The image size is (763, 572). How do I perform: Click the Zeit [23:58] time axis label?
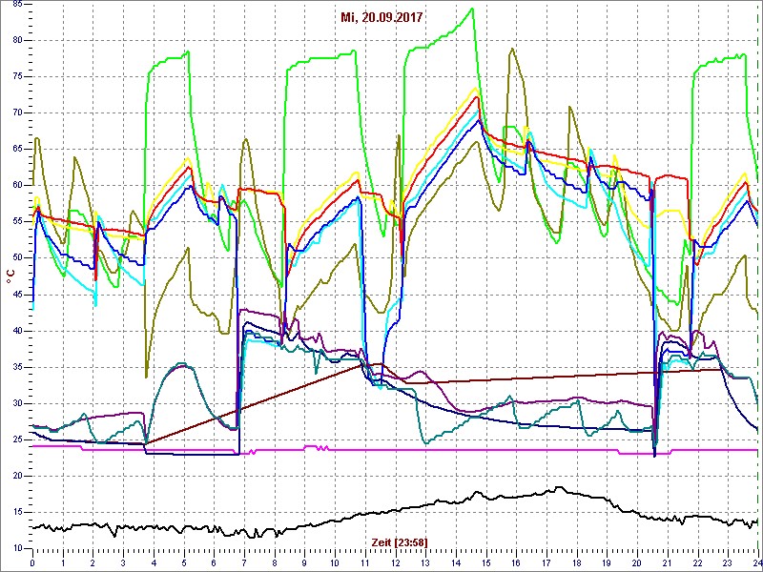[x=400, y=541]
